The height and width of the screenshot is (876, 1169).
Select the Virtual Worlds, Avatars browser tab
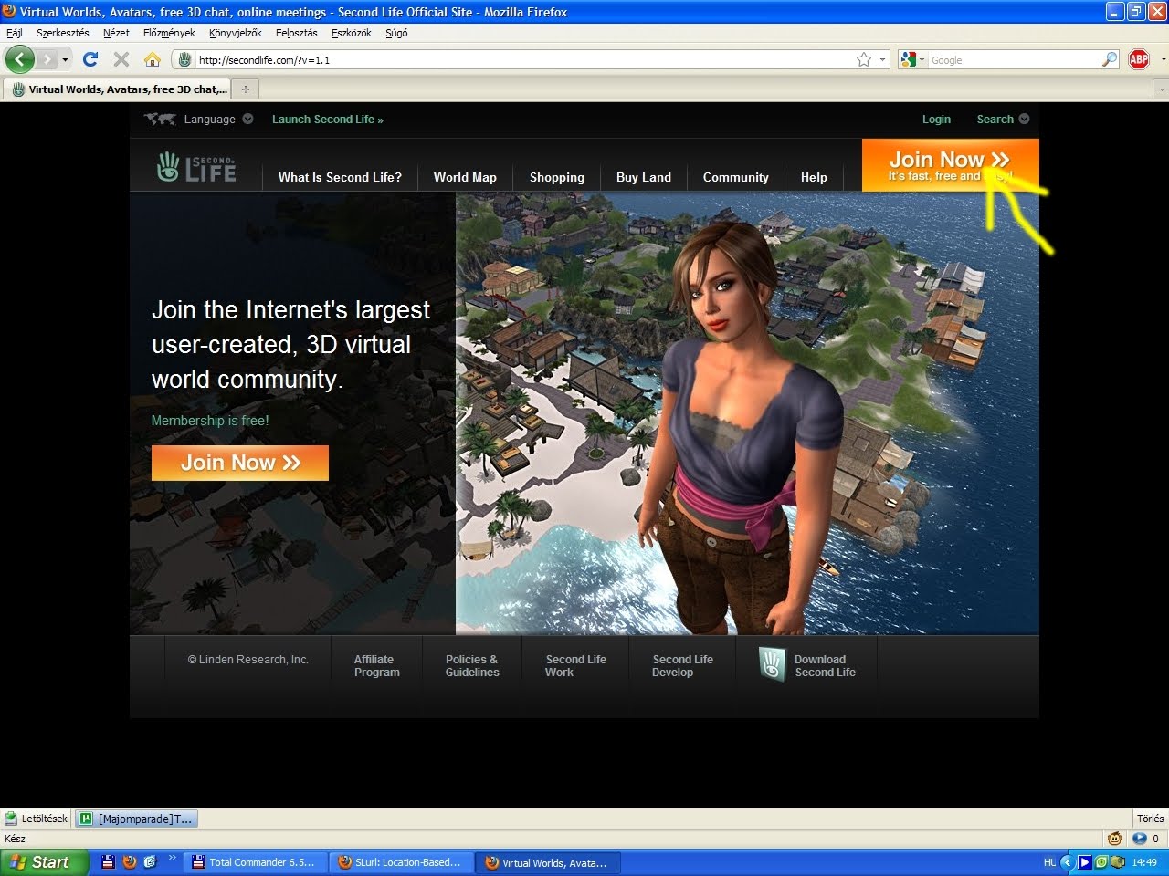(x=119, y=89)
